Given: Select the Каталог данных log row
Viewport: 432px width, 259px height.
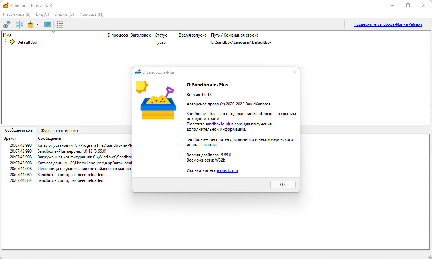Looking at the screenshot, I should pos(68,163).
